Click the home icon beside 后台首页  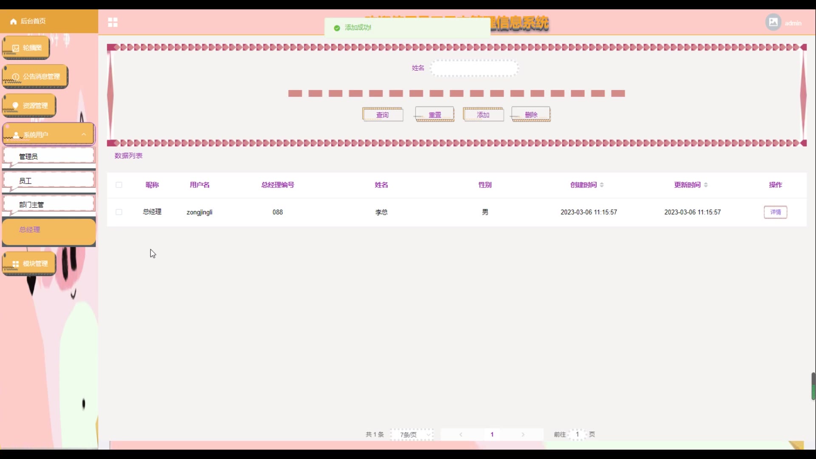(13, 21)
